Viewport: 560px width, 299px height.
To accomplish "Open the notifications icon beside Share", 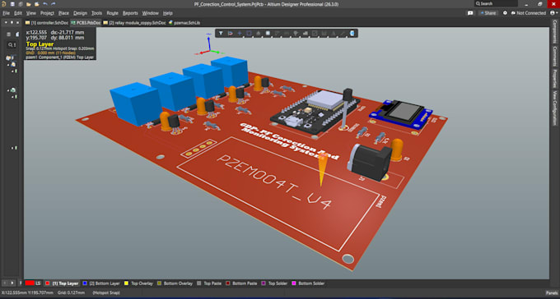I will [x=470, y=13].
